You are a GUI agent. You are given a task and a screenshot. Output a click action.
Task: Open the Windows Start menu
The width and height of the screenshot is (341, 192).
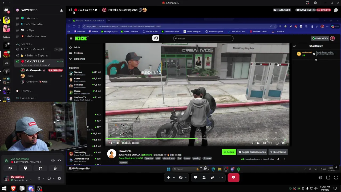4,189
